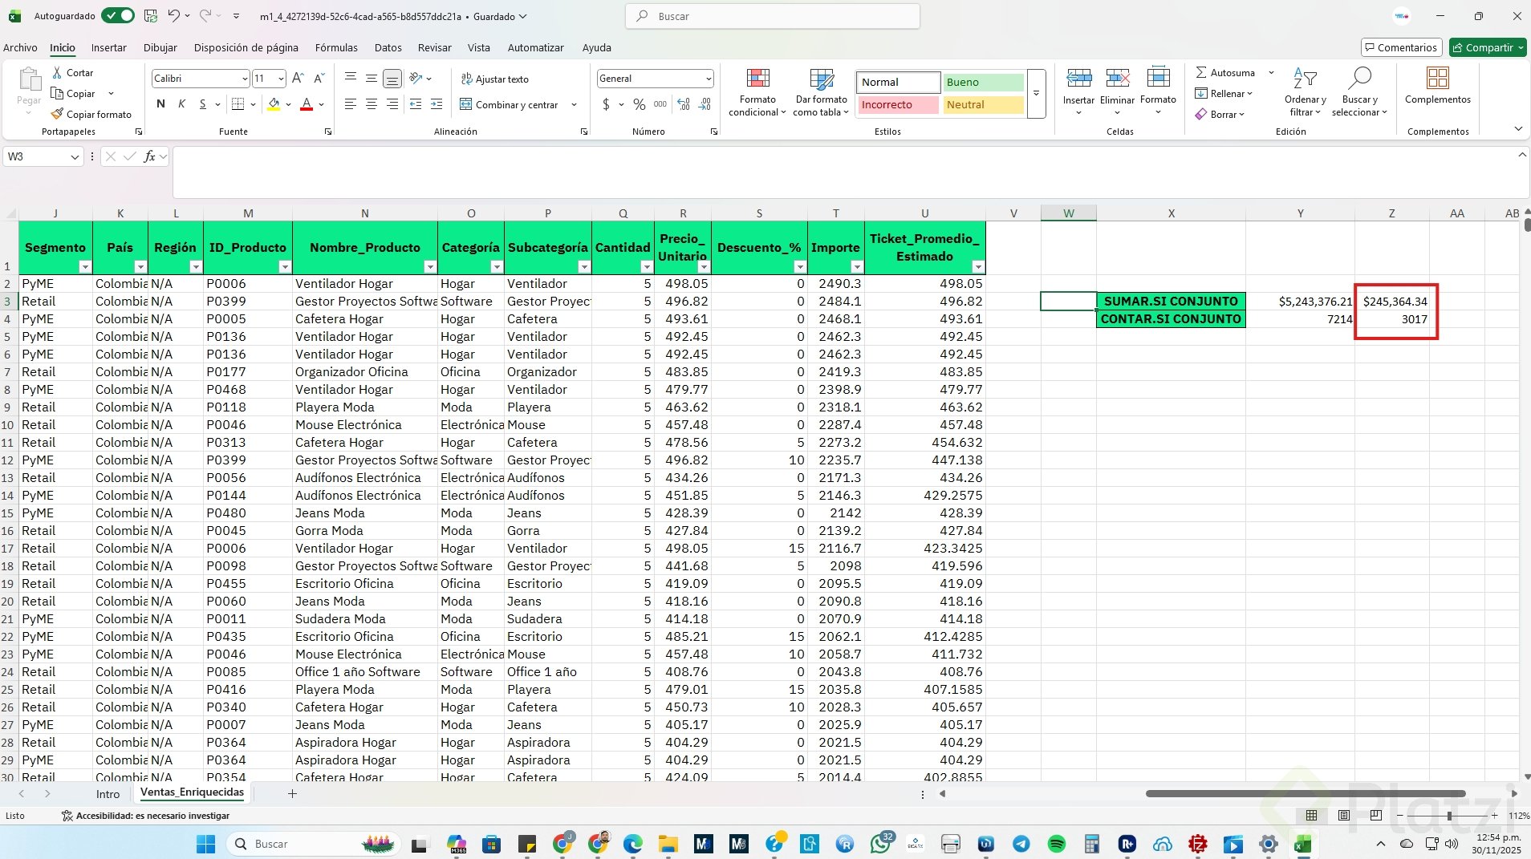The image size is (1531, 859).
Task: Center text horizontally in cell
Action: pyautogui.click(x=372, y=104)
